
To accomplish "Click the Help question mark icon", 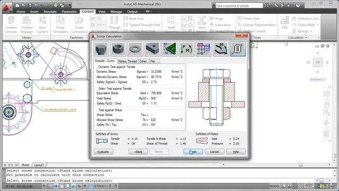I will (x=298, y=5).
